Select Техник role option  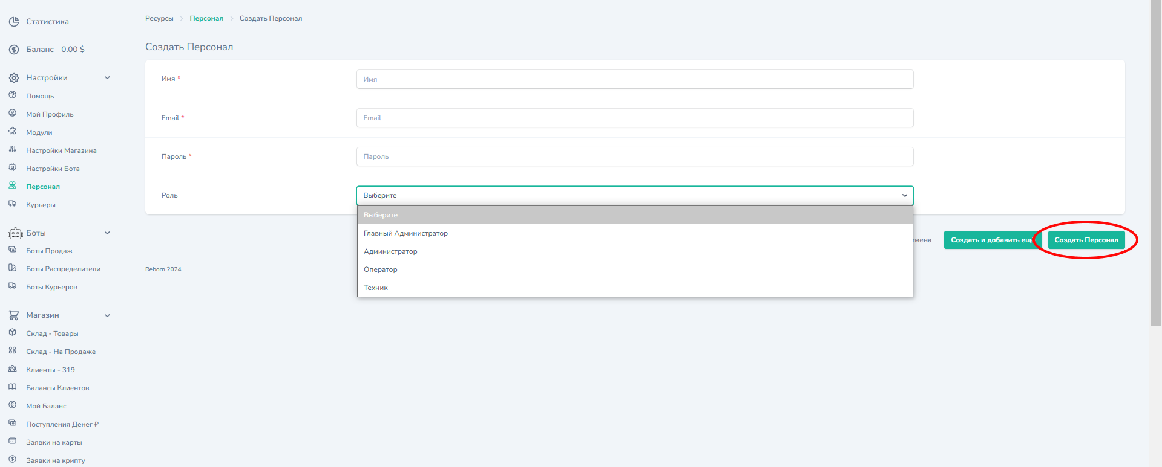[635, 288]
